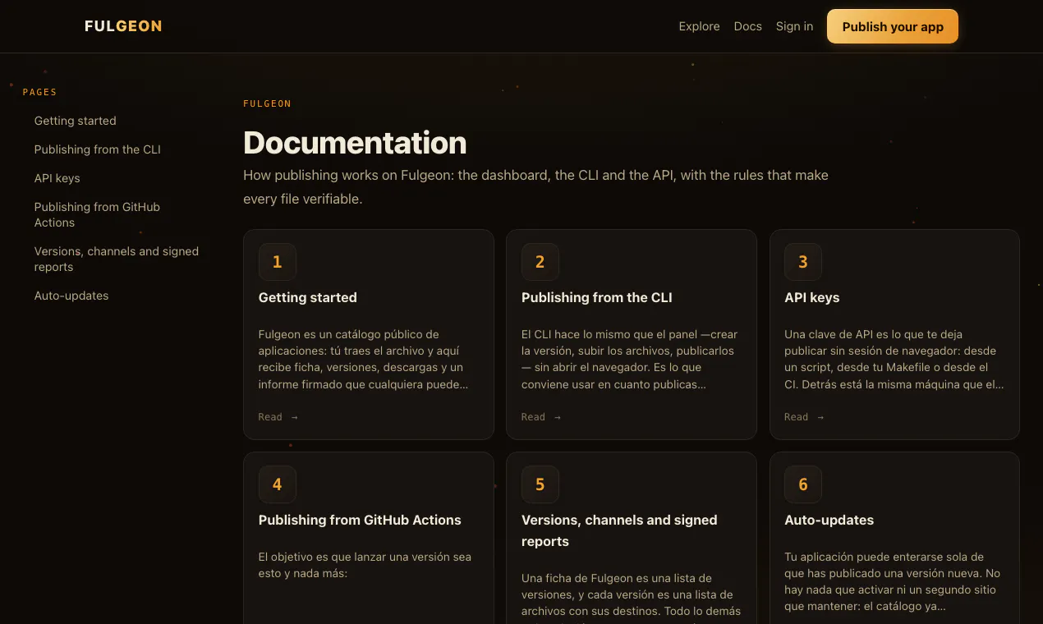Click the number 6 badge on the Auto-updates card
The width and height of the screenshot is (1043, 624).
(803, 484)
